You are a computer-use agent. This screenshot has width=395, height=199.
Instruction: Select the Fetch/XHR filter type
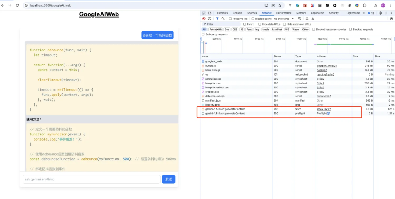pos(215,30)
